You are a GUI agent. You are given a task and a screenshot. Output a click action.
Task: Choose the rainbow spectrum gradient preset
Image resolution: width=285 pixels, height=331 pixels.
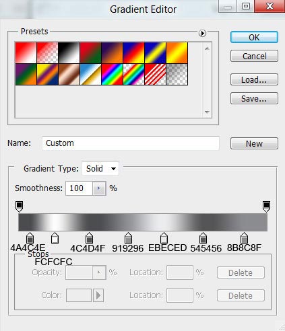(x=112, y=75)
